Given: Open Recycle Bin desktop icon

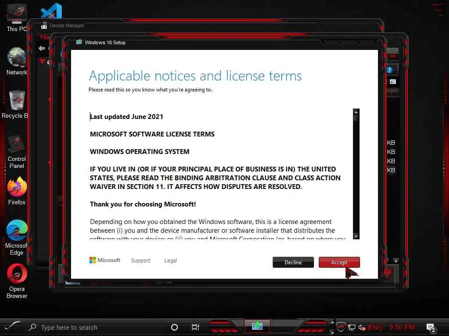Looking at the screenshot, I should point(15,105).
